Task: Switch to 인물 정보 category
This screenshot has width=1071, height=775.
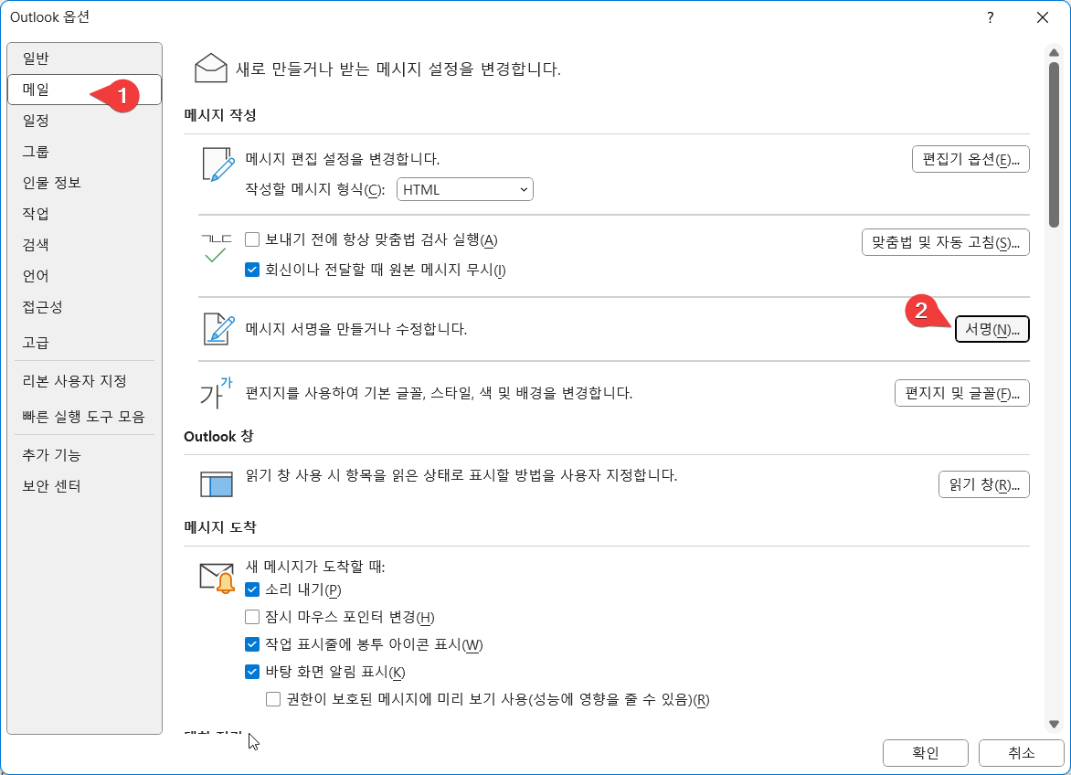Action: (x=85, y=183)
